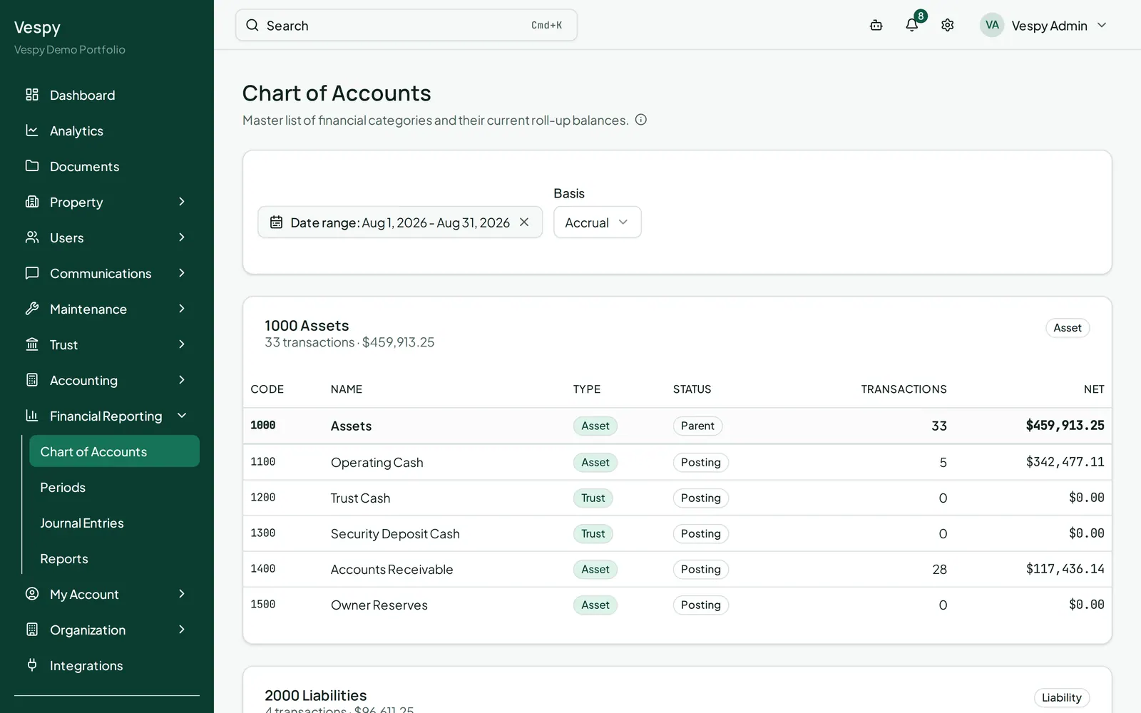Image resolution: width=1141 pixels, height=713 pixels.
Task: Expand the Users submenu chevron
Action: click(182, 237)
